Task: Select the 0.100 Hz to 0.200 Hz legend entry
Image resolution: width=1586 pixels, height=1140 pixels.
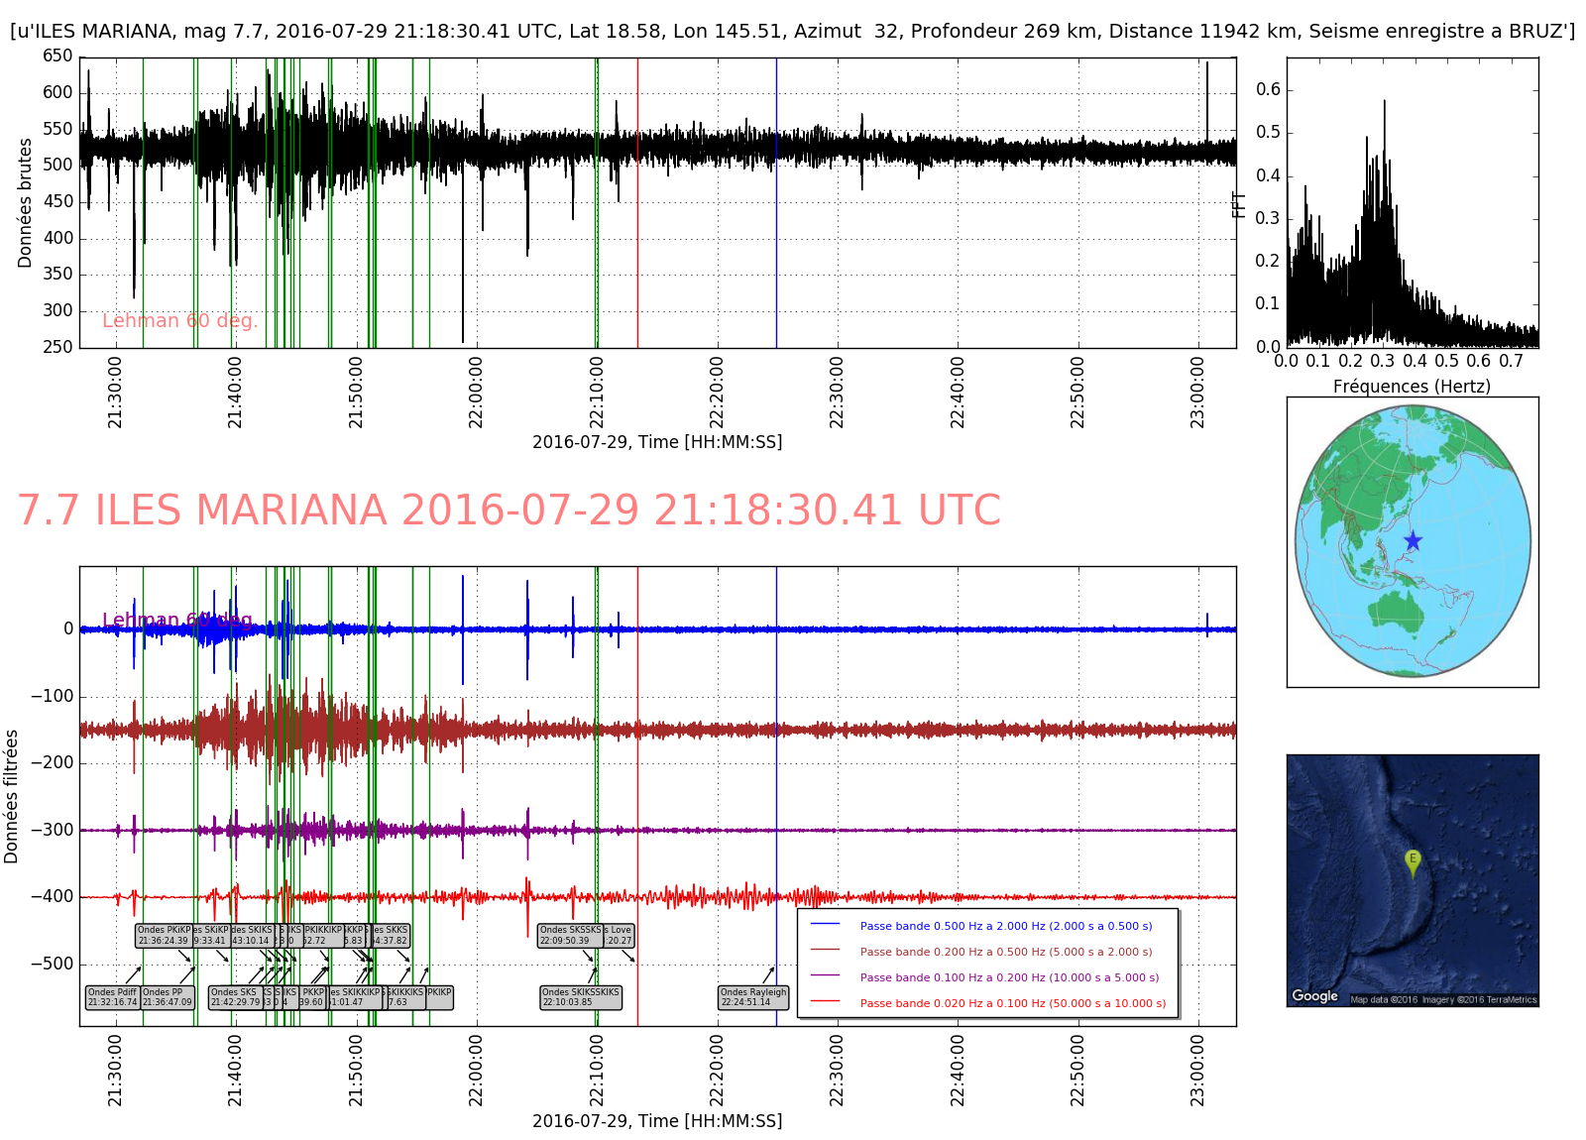Action: click(1009, 977)
